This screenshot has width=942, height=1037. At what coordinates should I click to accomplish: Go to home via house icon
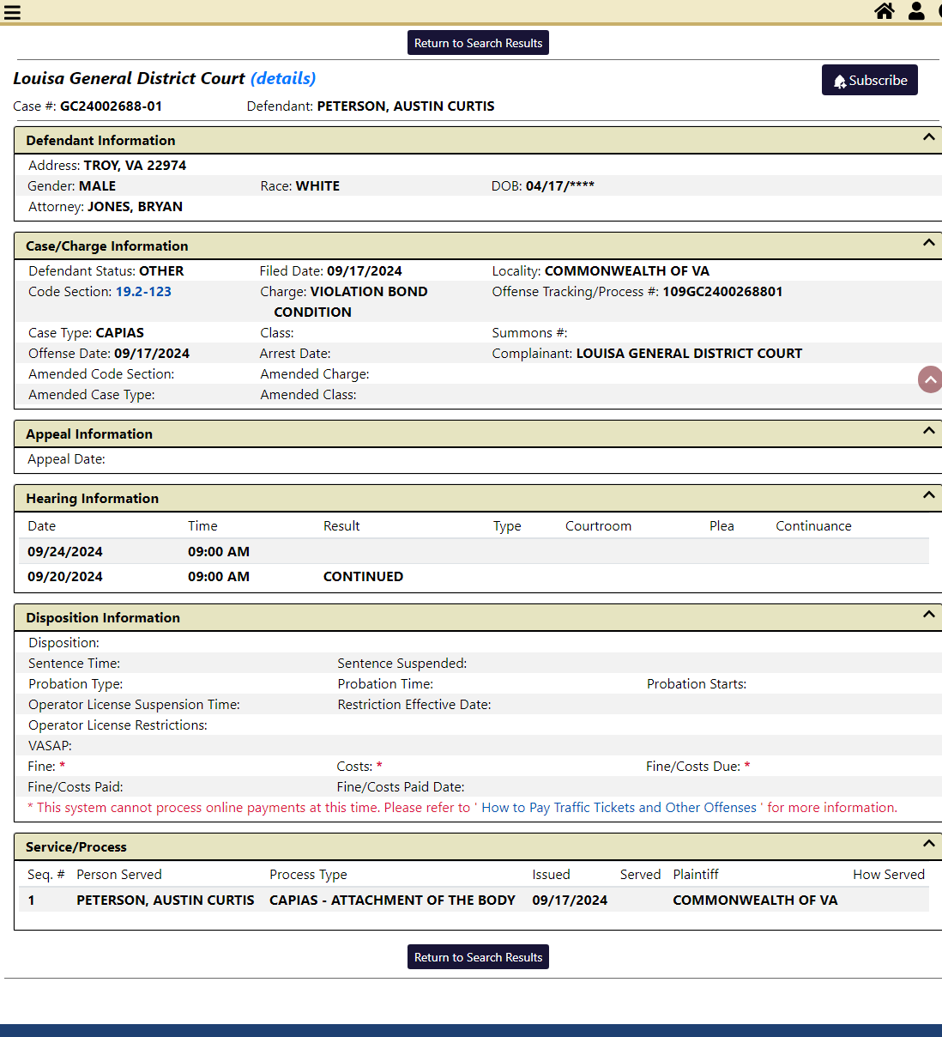point(885,10)
